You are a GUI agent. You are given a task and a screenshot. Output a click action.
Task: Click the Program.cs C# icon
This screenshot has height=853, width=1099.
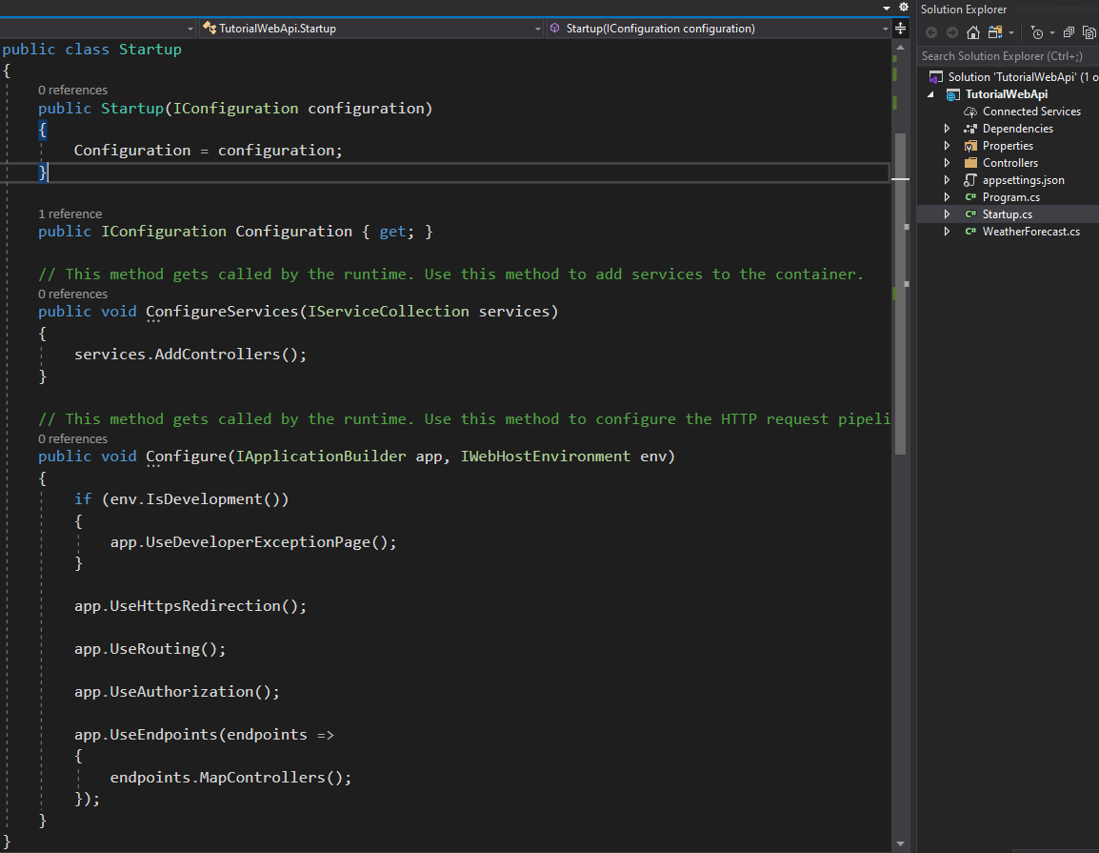coord(970,197)
